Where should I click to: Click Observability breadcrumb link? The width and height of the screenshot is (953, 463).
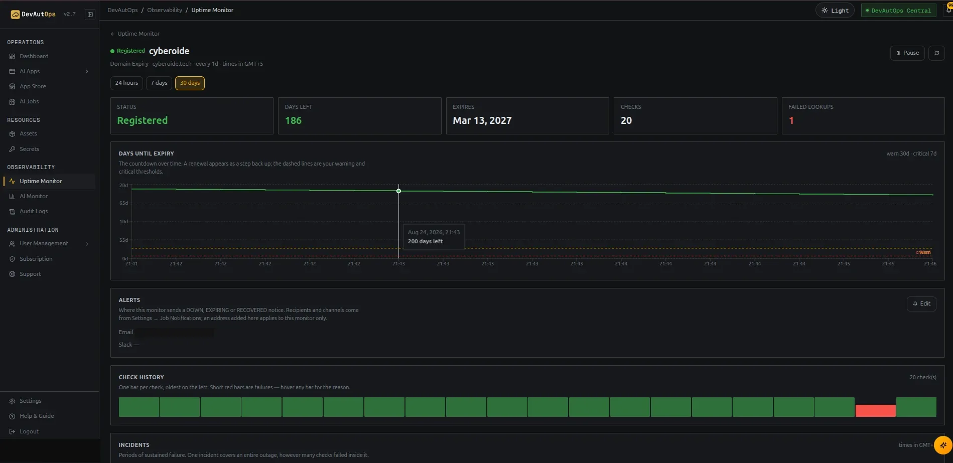(165, 10)
